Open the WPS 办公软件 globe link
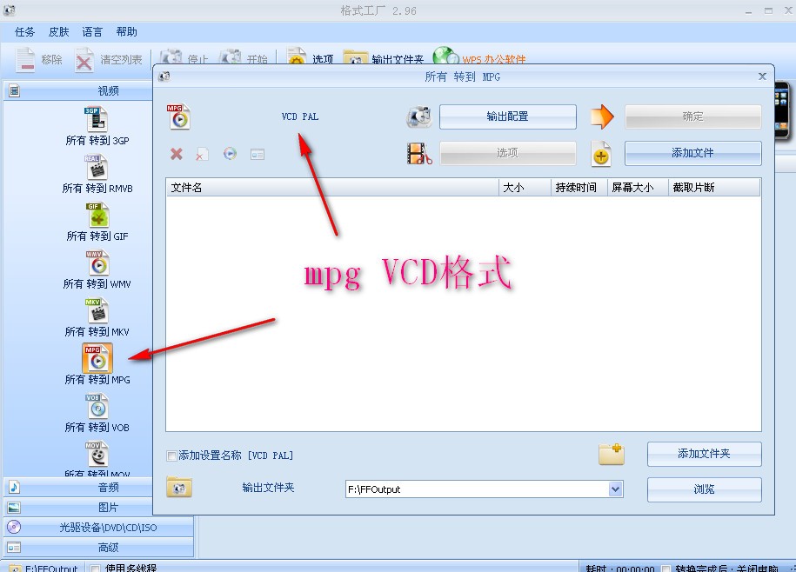 tap(445, 56)
